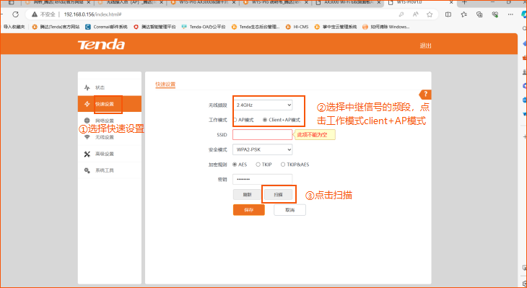Open 无线设置 in the sidebar
The image size is (527, 288).
click(x=110, y=137)
